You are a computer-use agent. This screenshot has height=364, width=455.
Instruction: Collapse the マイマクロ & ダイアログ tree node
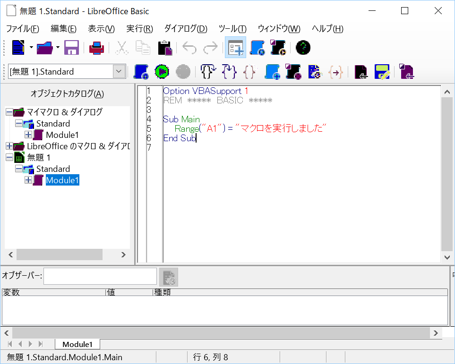point(9,112)
